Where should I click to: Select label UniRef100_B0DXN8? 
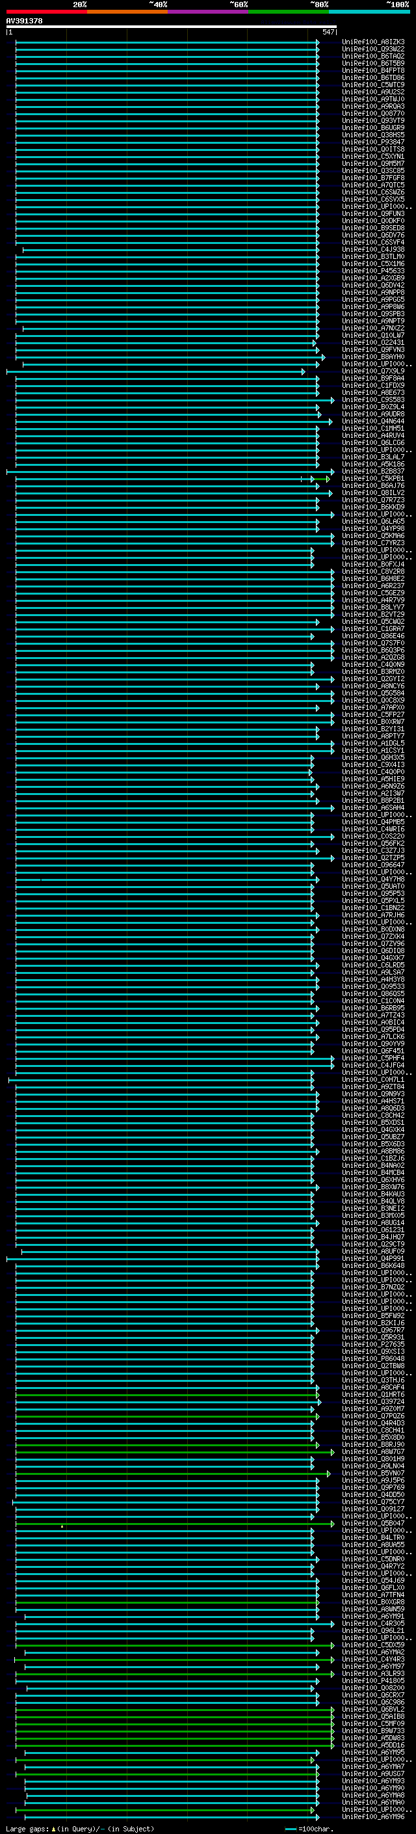(x=373, y=929)
